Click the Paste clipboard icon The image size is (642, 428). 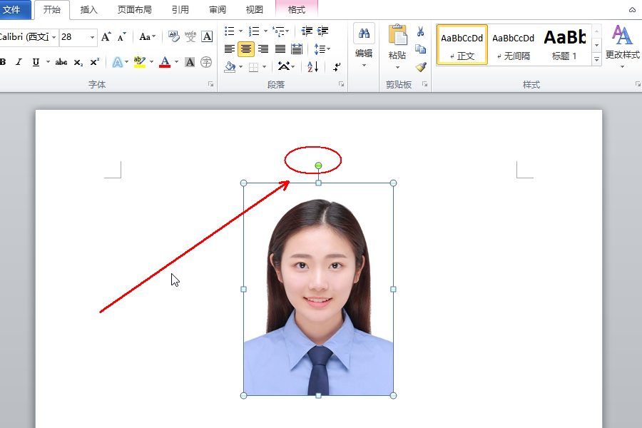point(397,36)
